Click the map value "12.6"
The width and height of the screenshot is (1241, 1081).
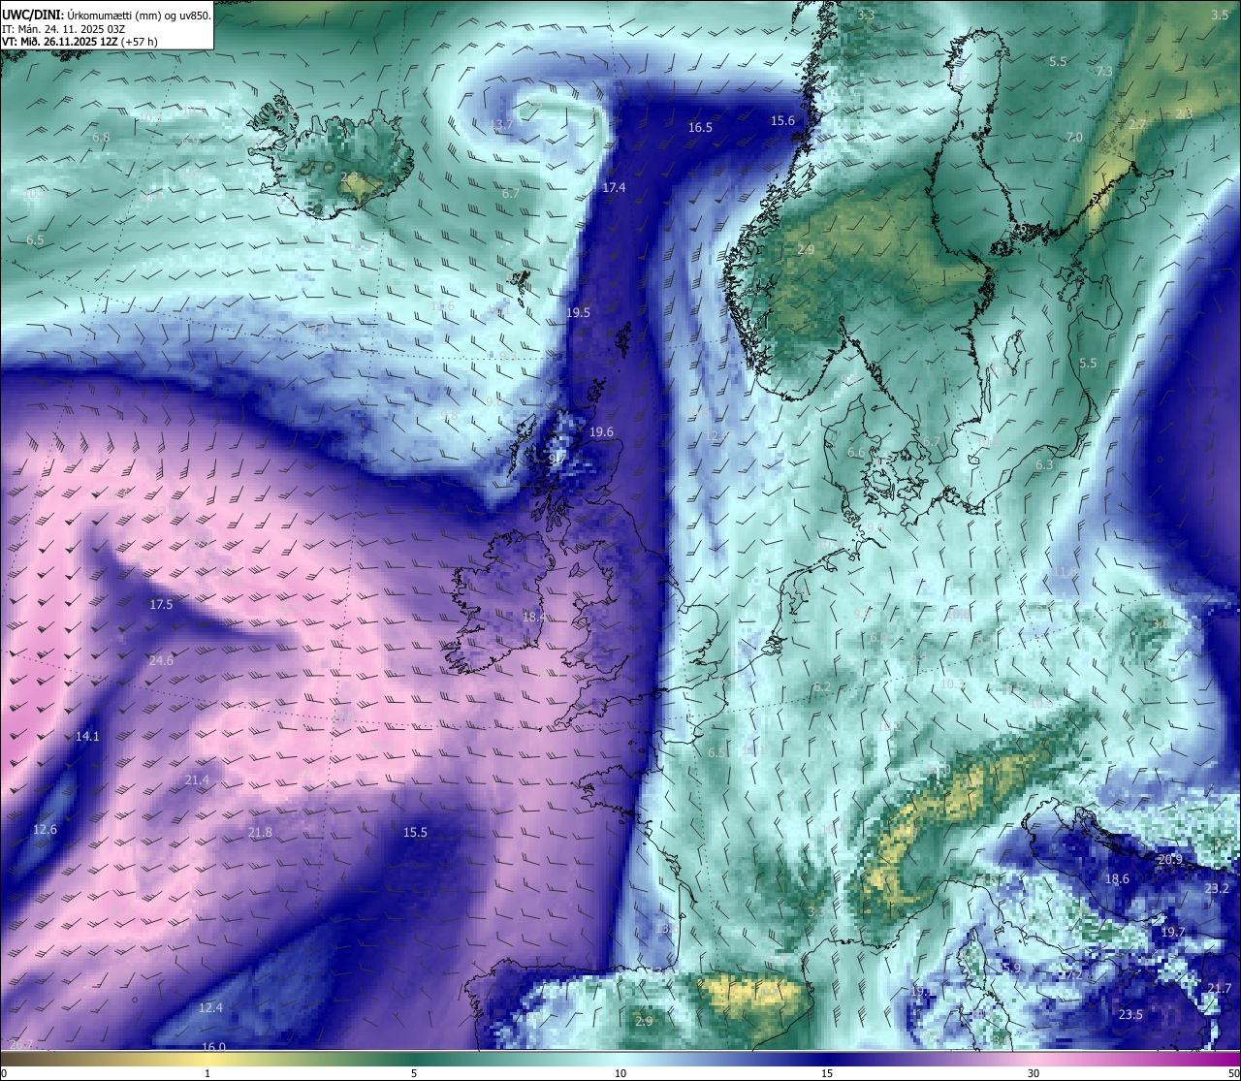[45, 829]
